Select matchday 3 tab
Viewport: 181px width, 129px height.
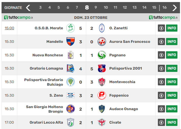[40, 8]
